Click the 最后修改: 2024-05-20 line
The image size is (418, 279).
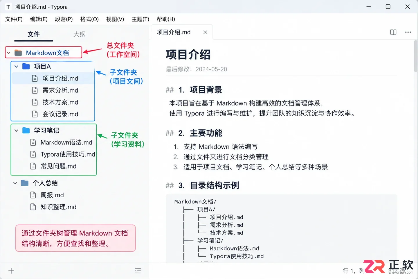(x=197, y=69)
